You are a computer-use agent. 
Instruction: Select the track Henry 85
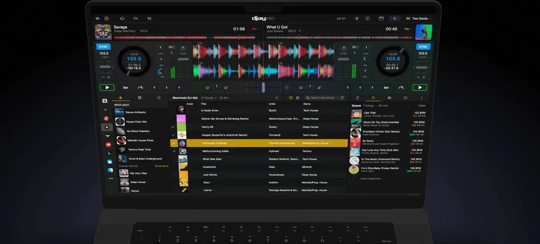click(x=259, y=127)
